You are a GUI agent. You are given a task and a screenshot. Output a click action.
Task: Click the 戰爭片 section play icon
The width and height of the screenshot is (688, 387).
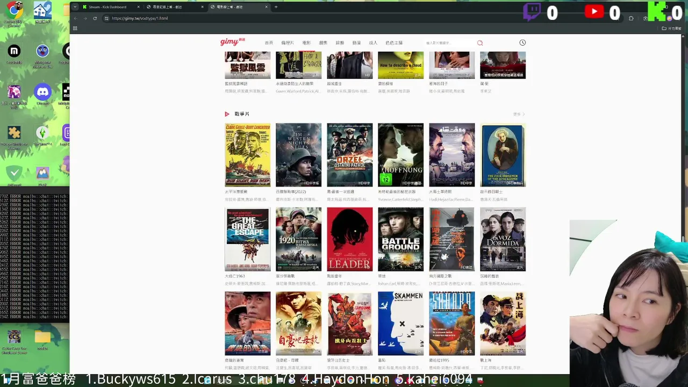coord(227,114)
